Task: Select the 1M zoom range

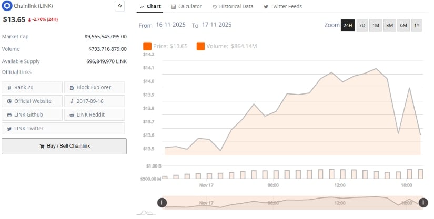Action: (x=376, y=25)
